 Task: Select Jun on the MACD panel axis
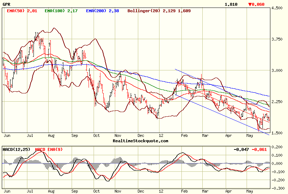(7, 191)
